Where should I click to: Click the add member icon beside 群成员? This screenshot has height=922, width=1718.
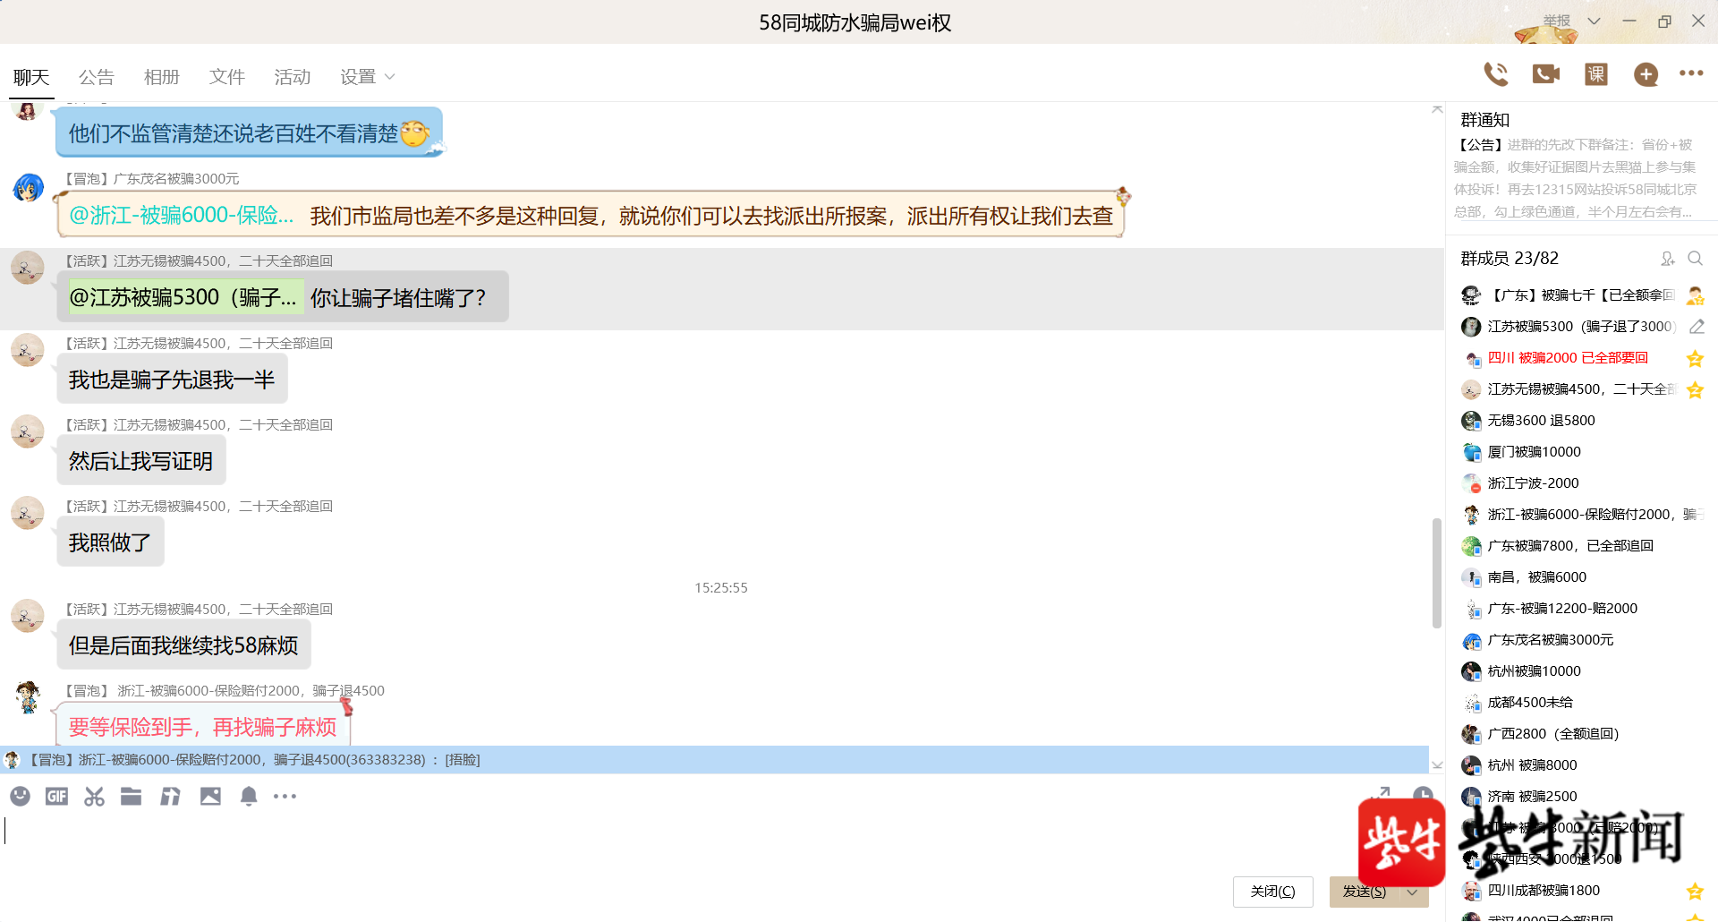[1667, 259]
